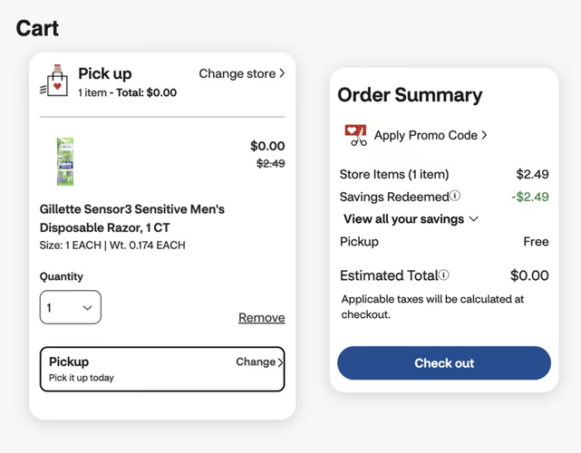
Task: Click the crossed-out $2.49 original price
Action: (270, 164)
